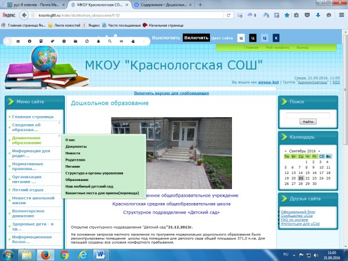Open 'Официальный блог' friends link

[x=298, y=212]
